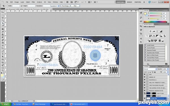Select the Hand tool in toolbox
This screenshot has height=106, width=170.
click(x=3, y=68)
